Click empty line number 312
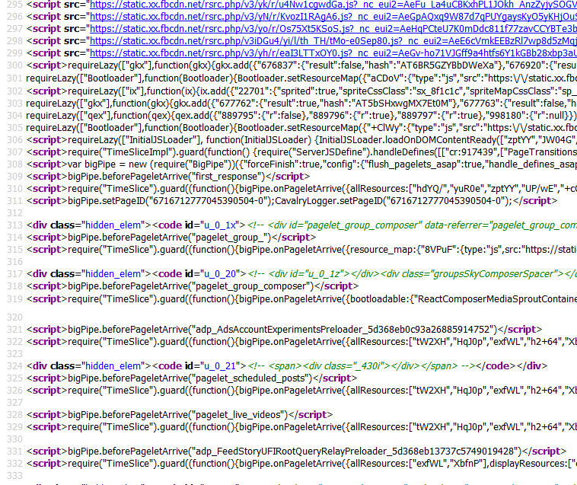The height and width of the screenshot is (485, 577). pyautogui.click(x=14, y=213)
